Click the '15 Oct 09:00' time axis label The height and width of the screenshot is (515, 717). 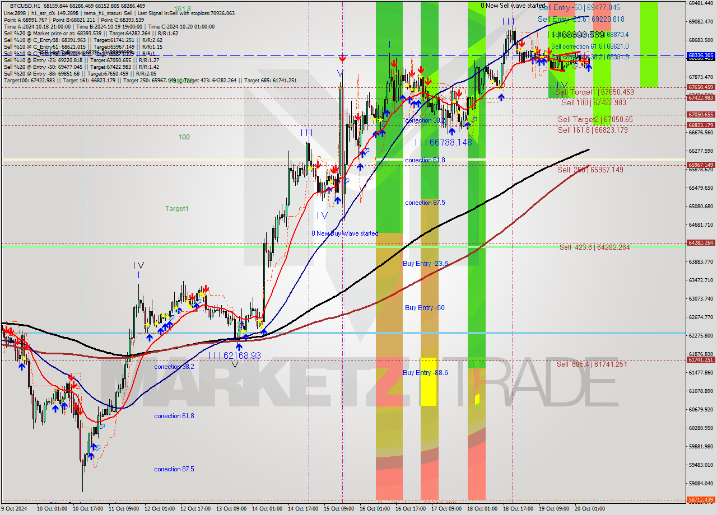coord(339,509)
